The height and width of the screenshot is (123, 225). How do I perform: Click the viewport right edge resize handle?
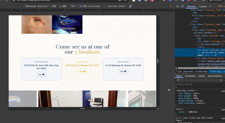click(x=158, y=61)
